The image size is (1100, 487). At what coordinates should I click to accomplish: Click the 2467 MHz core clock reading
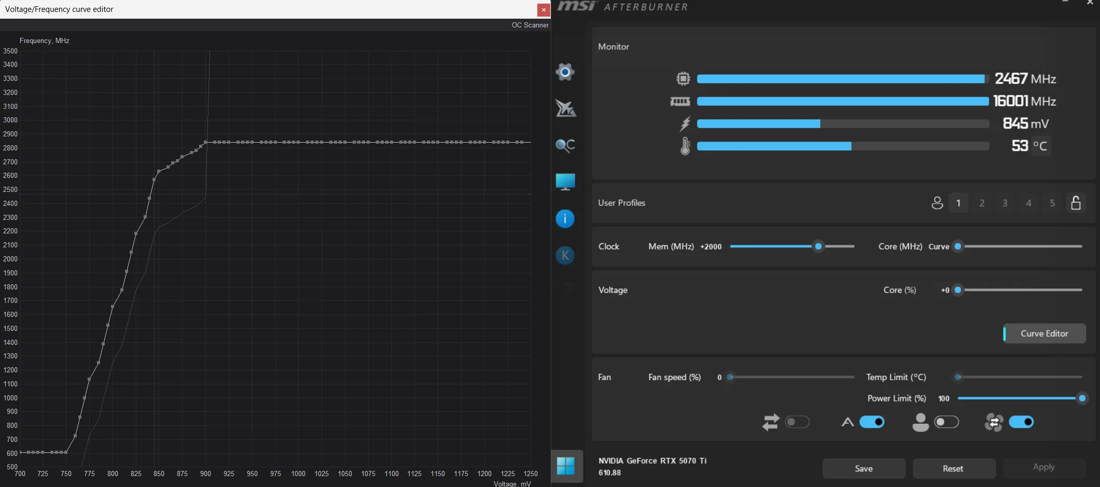coord(1025,78)
